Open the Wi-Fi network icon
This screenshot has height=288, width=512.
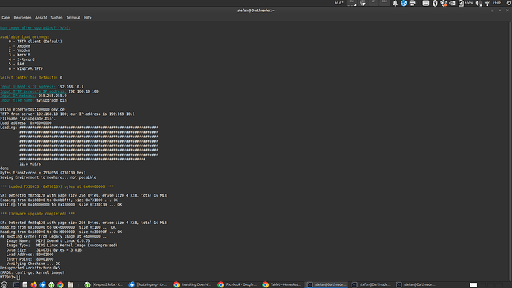[x=488, y=3]
